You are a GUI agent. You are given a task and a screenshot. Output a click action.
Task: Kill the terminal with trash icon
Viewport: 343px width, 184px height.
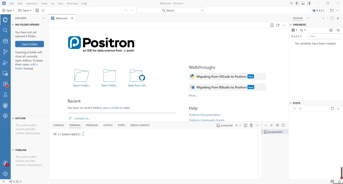[x=251, y=125]
